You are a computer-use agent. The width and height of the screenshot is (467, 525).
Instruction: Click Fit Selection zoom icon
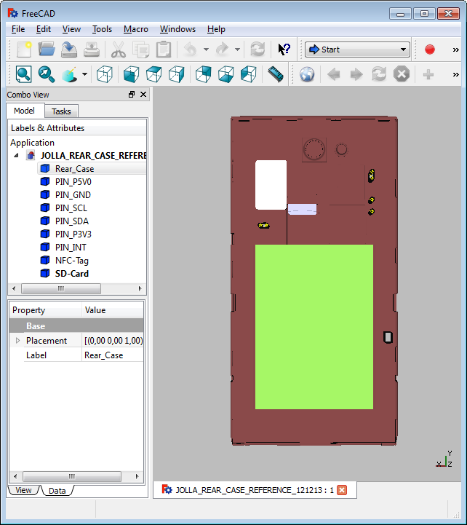[46, 74]
